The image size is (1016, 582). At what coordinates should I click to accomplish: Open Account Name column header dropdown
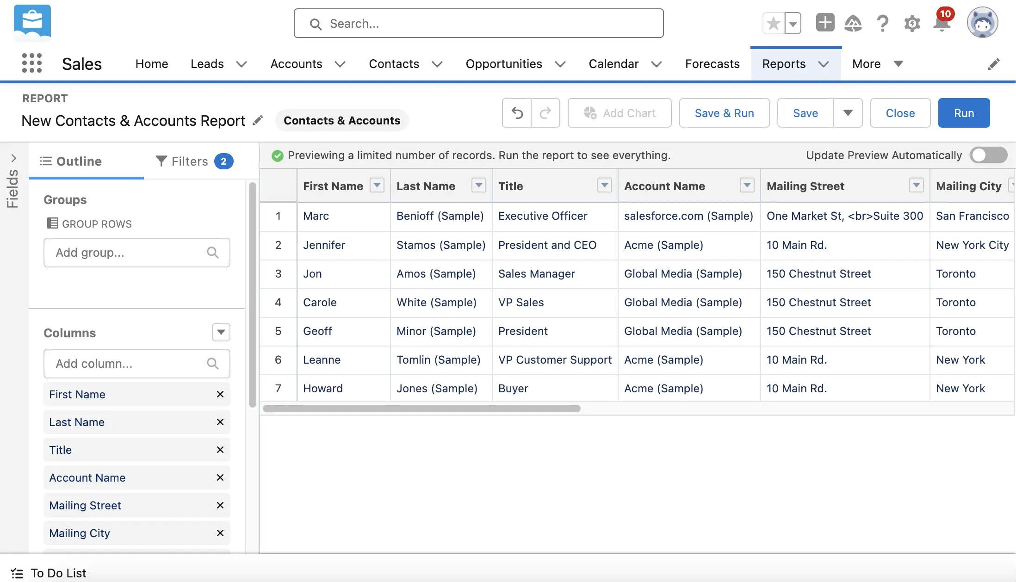747,186
